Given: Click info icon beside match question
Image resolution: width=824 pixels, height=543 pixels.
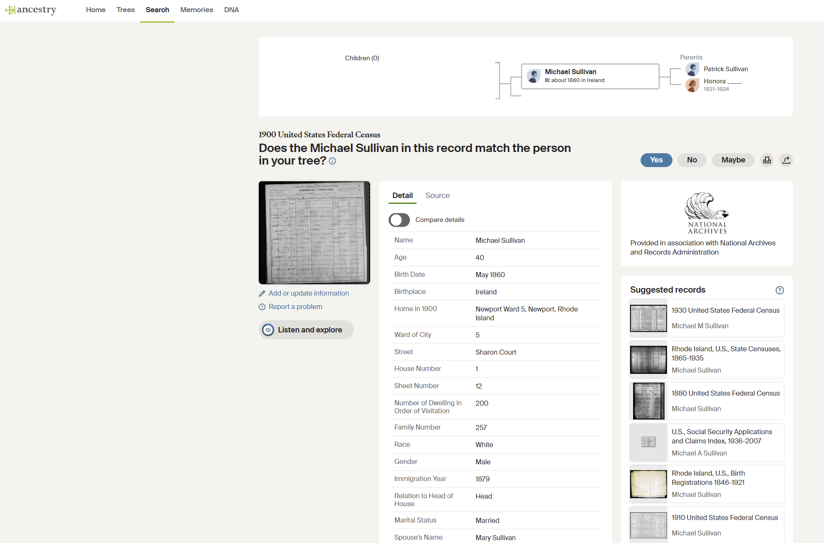Looking at the screenshot, I should pyautogui.click(x=332, y=161).
